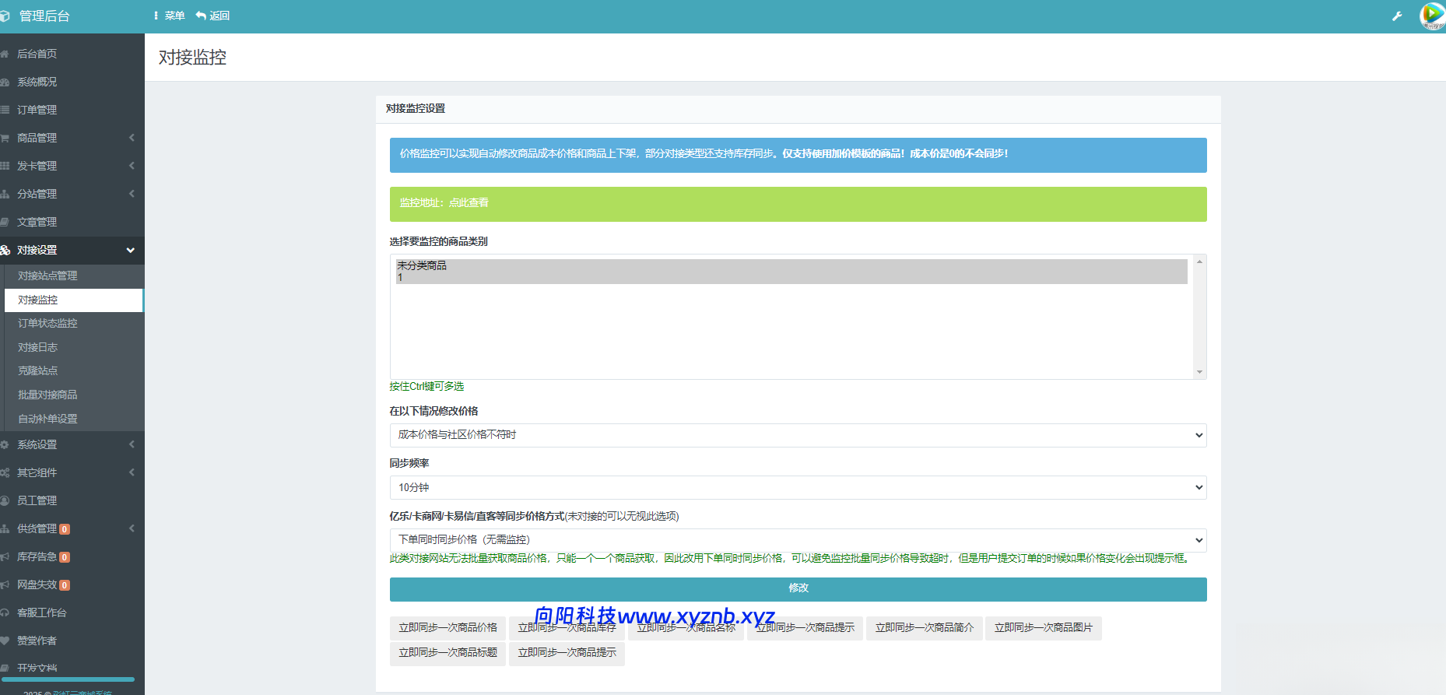
Task: Go to 订单管理 in sidebar
Action: tap(72, 110)
